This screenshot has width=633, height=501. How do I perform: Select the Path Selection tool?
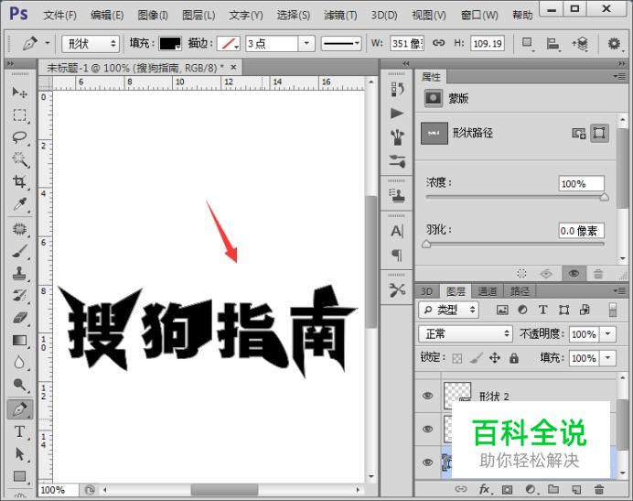pos(19,453)
